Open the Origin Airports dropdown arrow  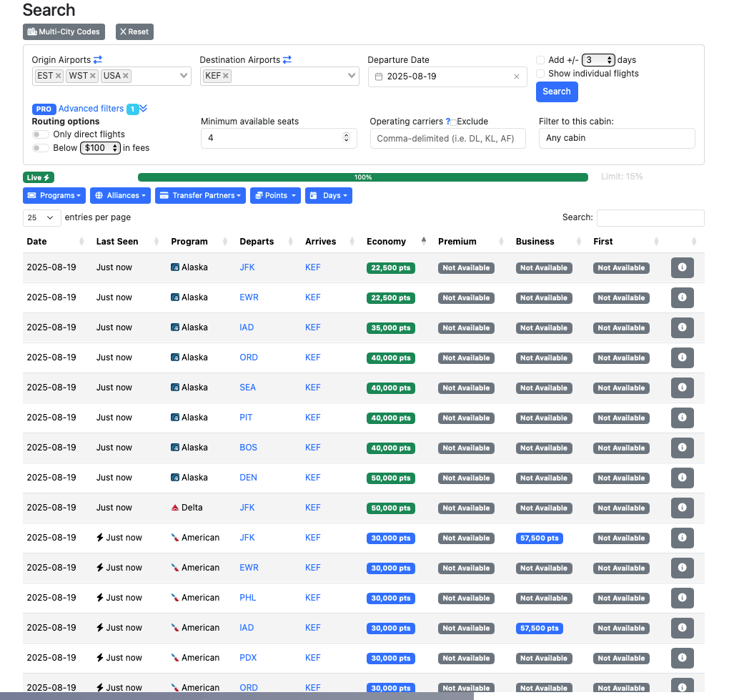click(x=184, y=75)
